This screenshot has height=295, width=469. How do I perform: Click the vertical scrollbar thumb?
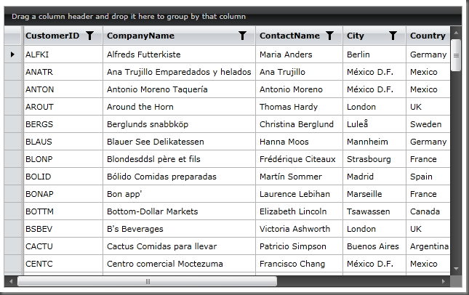[x=456, y=54]
